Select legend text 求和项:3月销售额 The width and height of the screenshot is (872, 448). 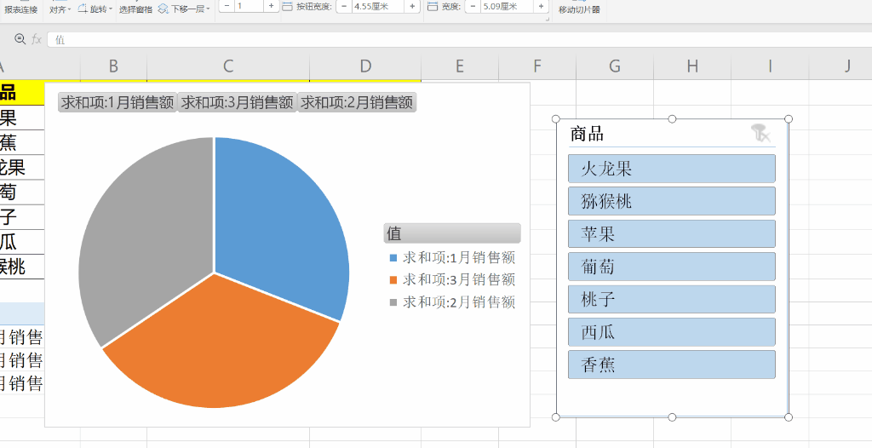[459, 279]
